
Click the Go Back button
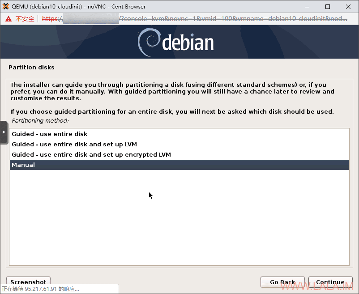tap(282, 282)
